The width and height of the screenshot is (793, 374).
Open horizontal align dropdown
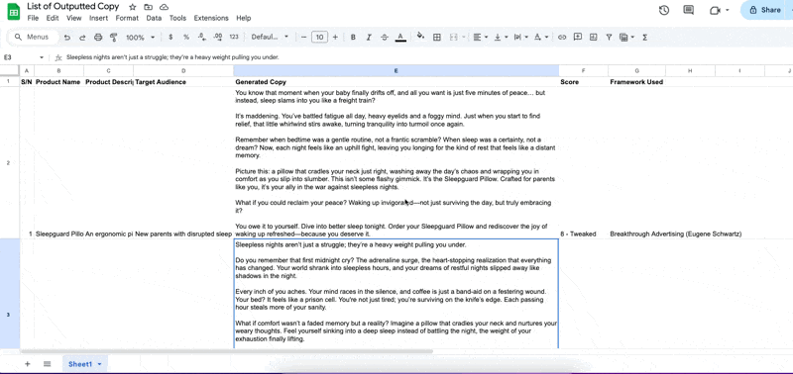pos(480,38)
